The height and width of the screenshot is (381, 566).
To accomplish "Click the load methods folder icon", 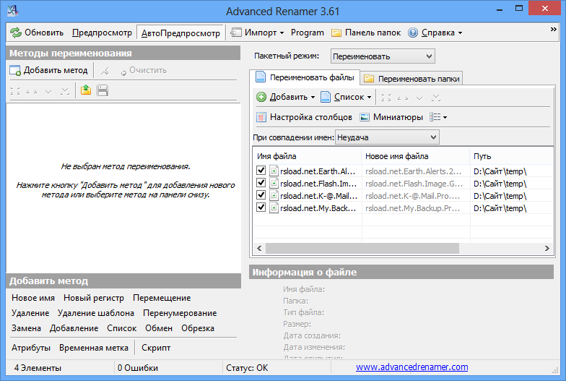I will pos(85,90).
